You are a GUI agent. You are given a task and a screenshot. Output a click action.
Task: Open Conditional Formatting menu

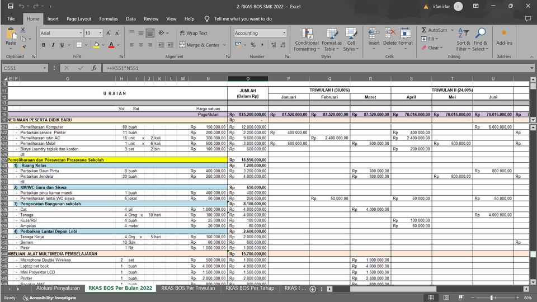click(x=307, y=39)
